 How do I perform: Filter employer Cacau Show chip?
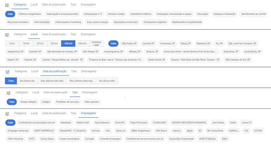(x=47, y=139)
